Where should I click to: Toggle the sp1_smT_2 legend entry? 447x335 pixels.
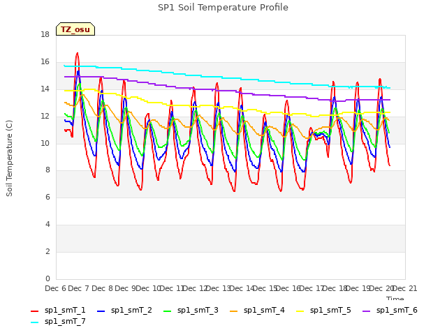coord(124,310)
